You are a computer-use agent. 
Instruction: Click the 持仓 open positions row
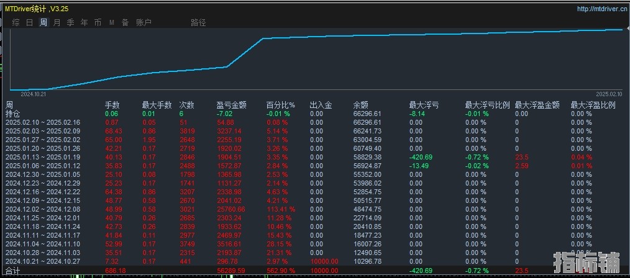[x=12, y=114]
